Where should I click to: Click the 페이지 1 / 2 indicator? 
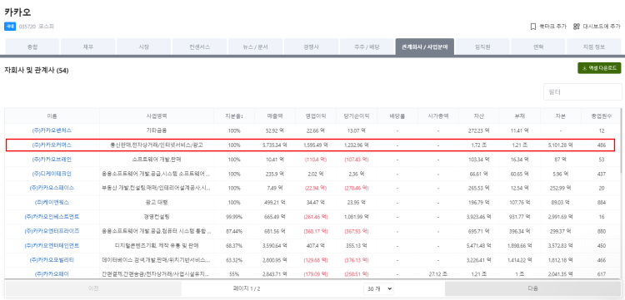click(x=247, y=289)
